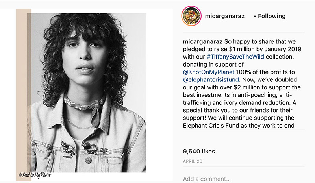Click the hoop earring in the photo
This screenshot has height=183, width=315.
[x=64, y=72]
